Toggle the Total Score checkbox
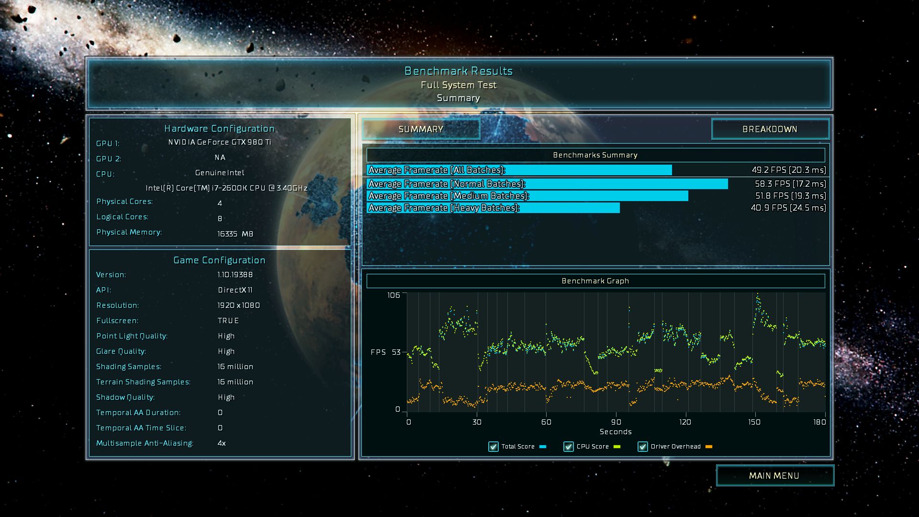This screenshot has width=919, height=517. 493,447
